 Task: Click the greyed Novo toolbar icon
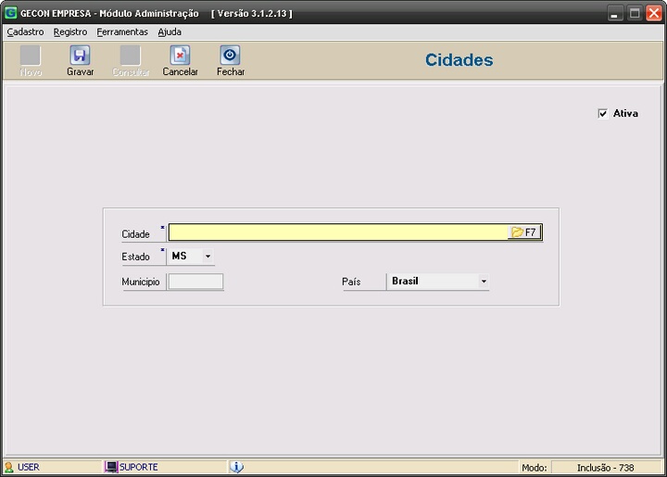[31, 56]
